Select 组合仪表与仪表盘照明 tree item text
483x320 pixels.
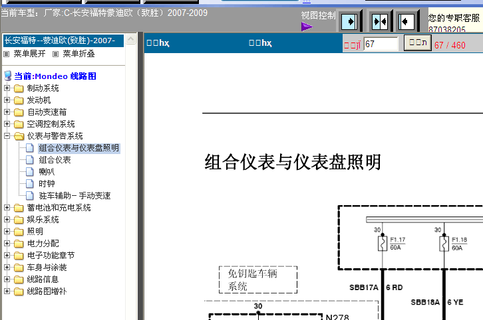click(79, 148)
